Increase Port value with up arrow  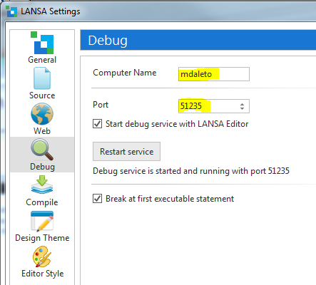pyautogui.click(x=242, y=104)
